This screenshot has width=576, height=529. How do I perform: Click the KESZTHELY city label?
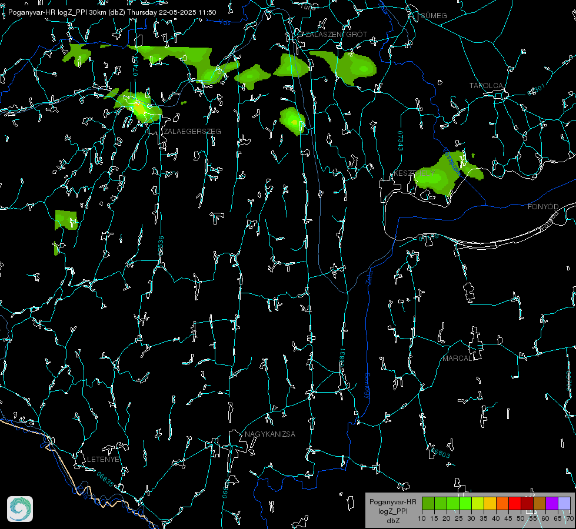[x=414, y=173]
